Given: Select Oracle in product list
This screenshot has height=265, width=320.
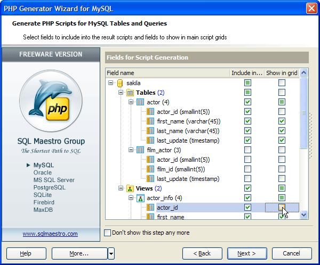Looking at the screenshot, I should pyautogui.click(x=43, y=172).
